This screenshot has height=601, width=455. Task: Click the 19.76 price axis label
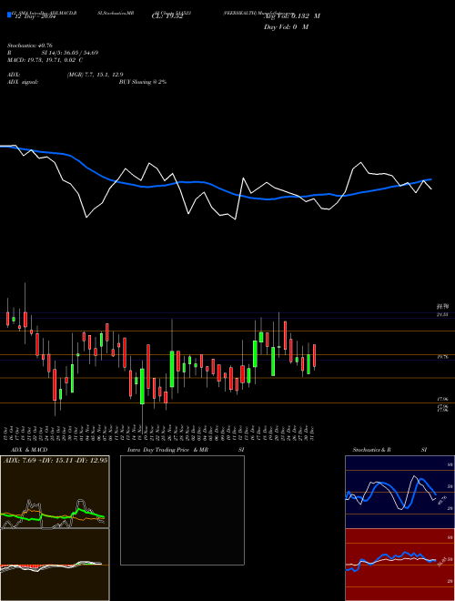coord(442,357)
